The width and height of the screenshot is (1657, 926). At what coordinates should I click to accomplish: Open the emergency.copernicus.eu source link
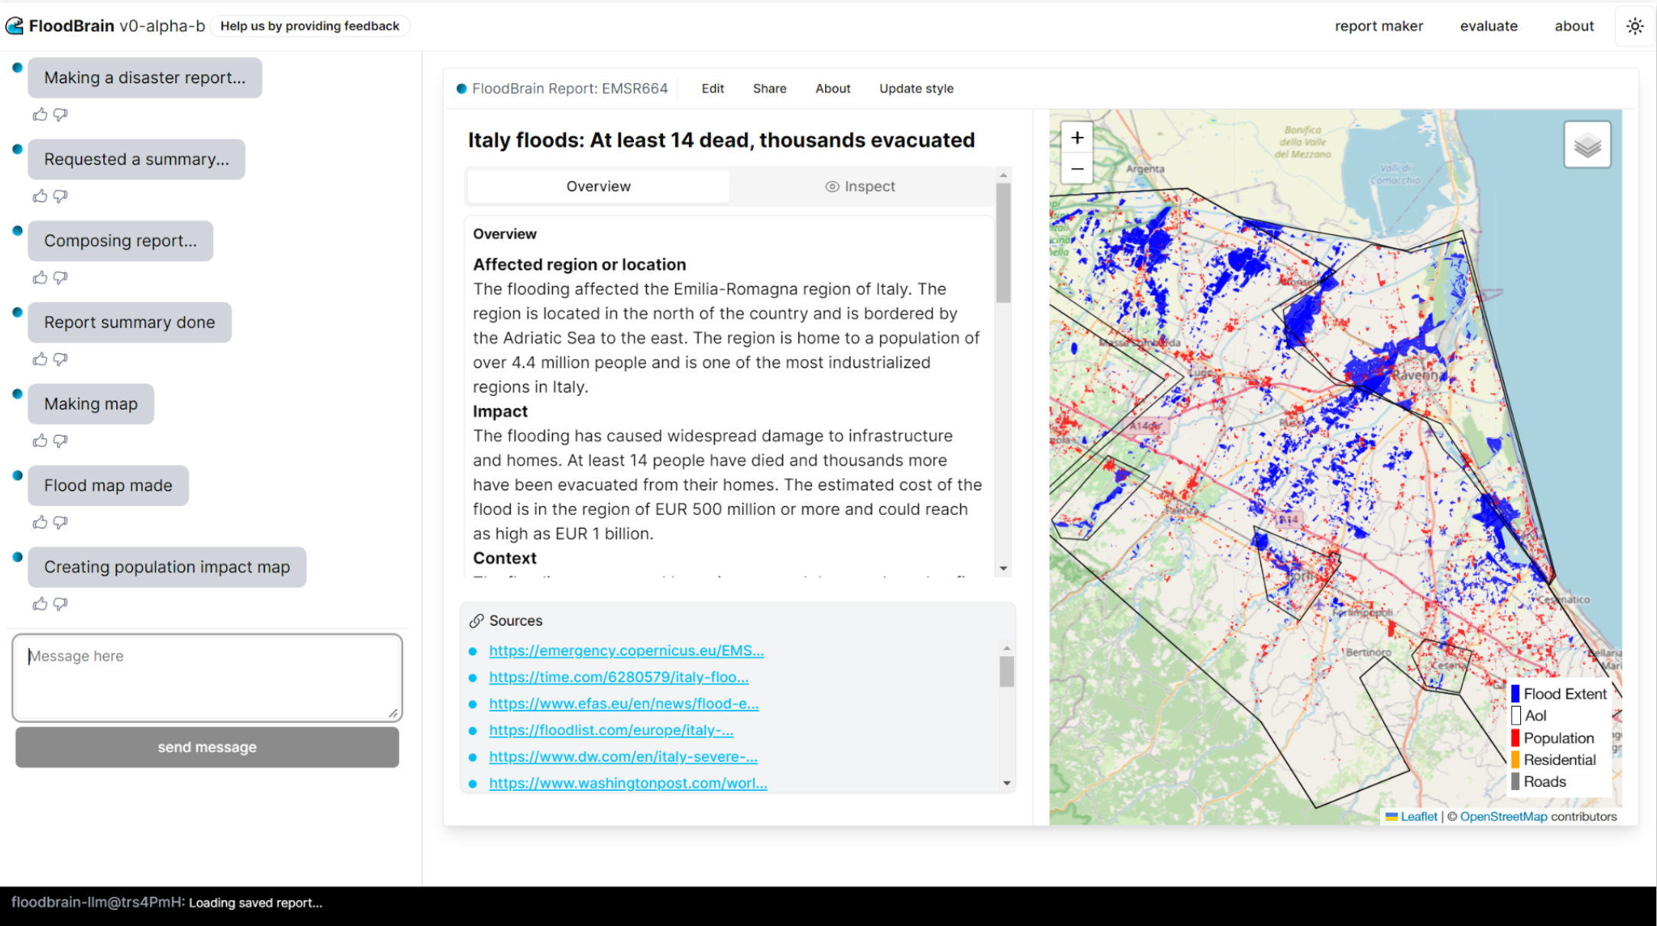coord(626,651)
